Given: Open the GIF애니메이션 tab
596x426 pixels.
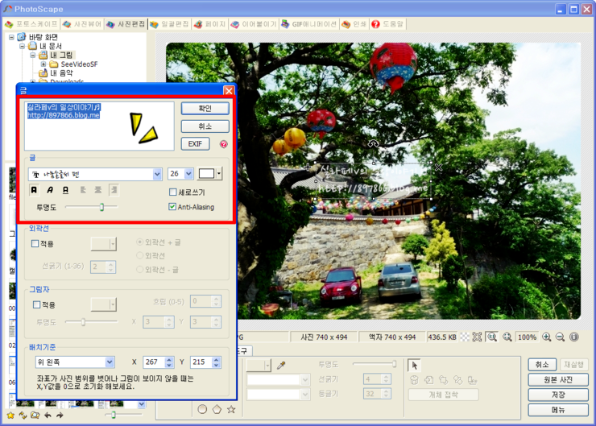Looking at the screenshot, I should (x=309, y=24).
